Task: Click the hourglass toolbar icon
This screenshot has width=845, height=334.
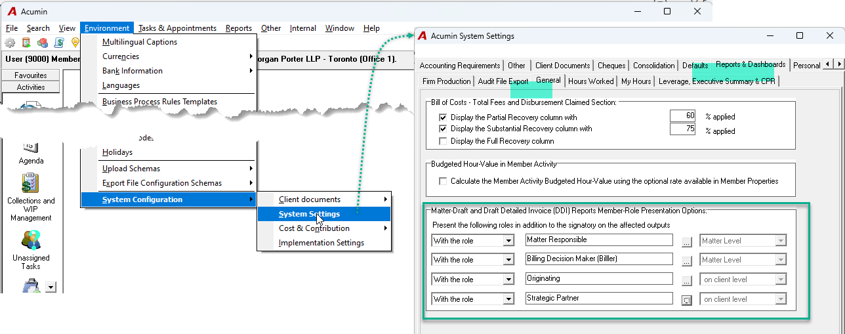Action: 26,43
